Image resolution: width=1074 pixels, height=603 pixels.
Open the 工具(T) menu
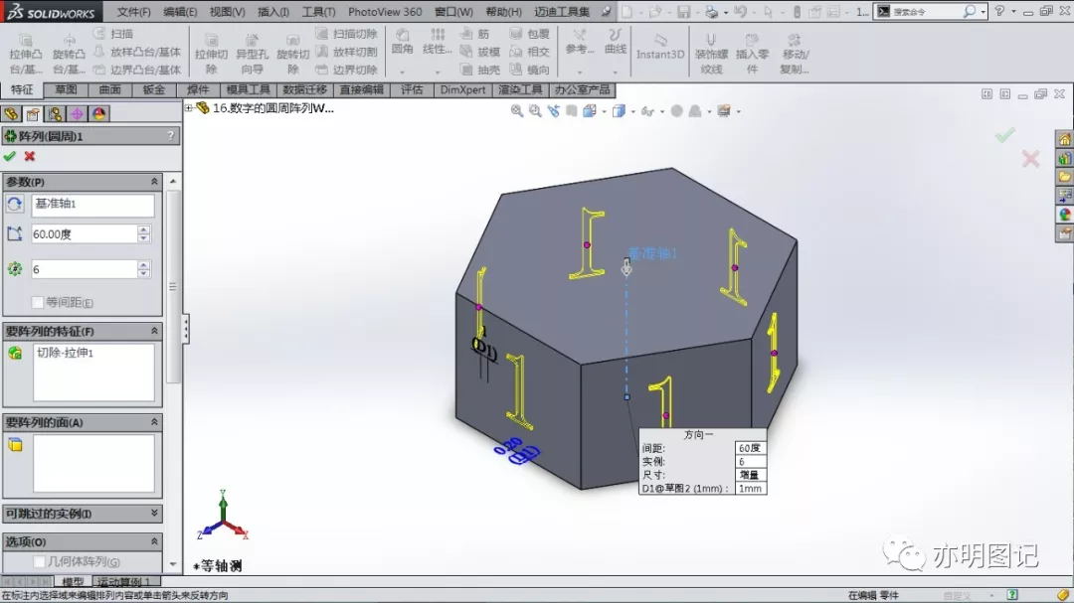pyautogui.click(x=318, y=12)
